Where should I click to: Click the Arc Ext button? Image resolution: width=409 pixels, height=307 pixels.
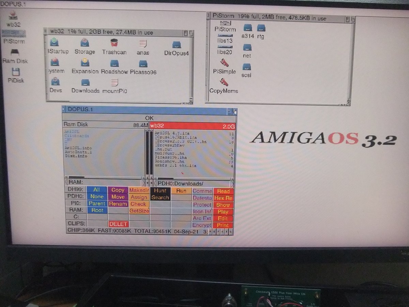[x=202, y=218]
